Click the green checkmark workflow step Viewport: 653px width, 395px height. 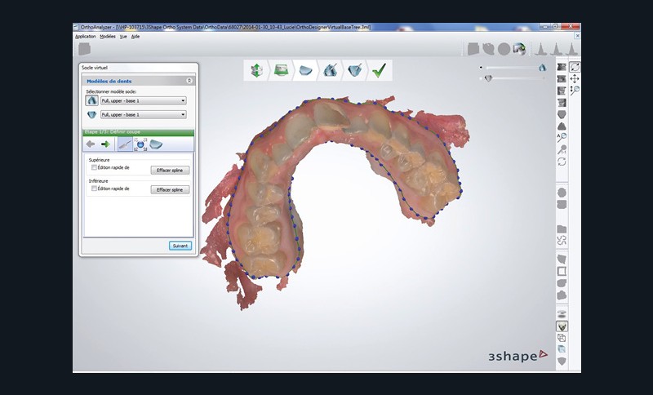point(378,71)
